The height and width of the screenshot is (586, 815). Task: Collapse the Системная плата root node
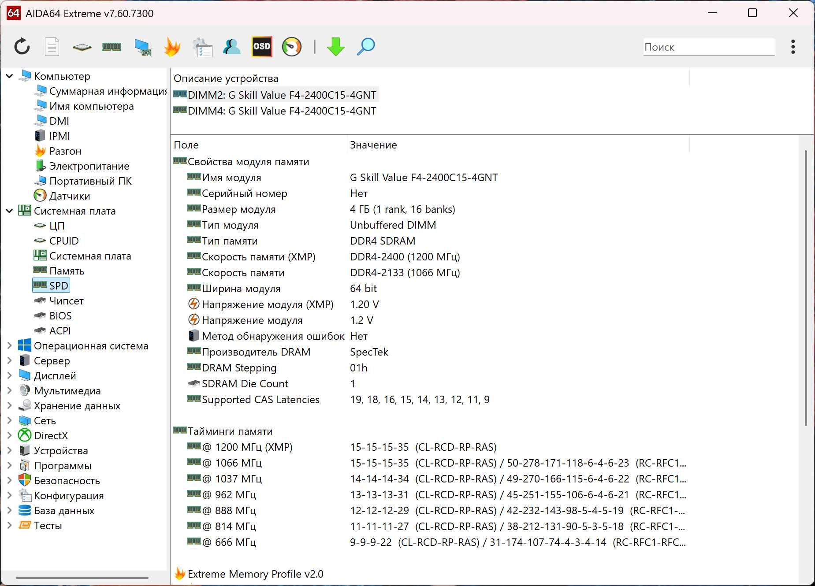[x=9, y=211]
